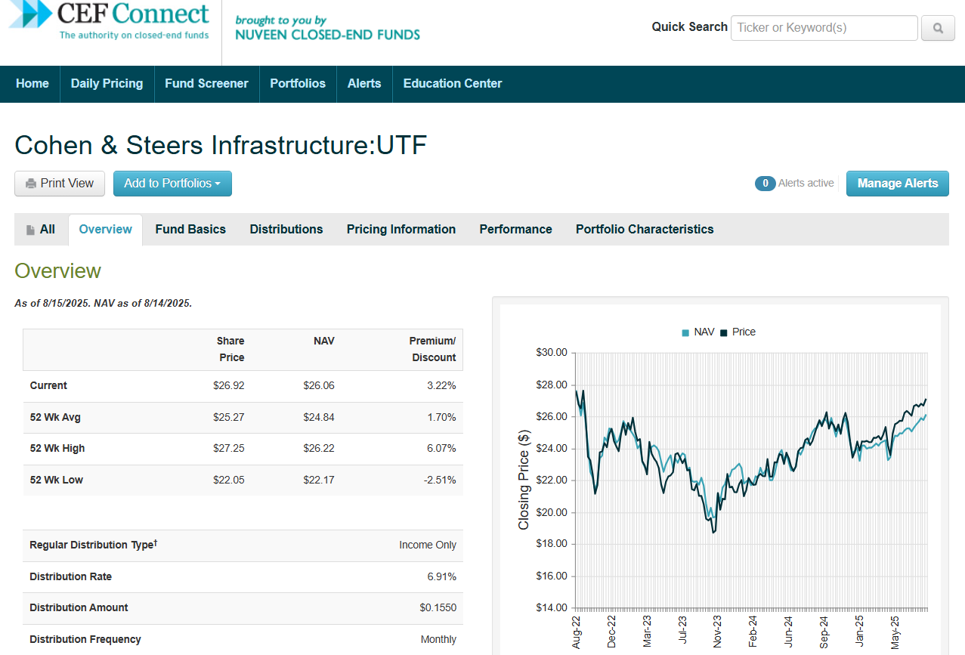Click the price chart plot area
965x655 pixels.
[x=750, y=480]
